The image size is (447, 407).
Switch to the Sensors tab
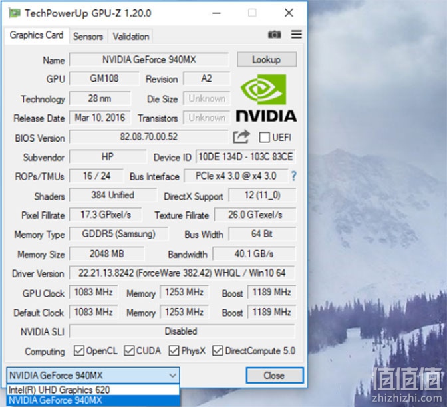pos(88,36)
